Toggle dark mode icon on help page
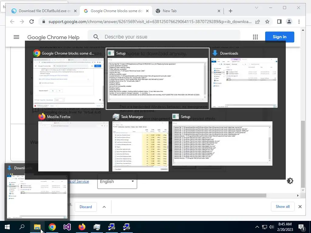 [x=290, y=181]
